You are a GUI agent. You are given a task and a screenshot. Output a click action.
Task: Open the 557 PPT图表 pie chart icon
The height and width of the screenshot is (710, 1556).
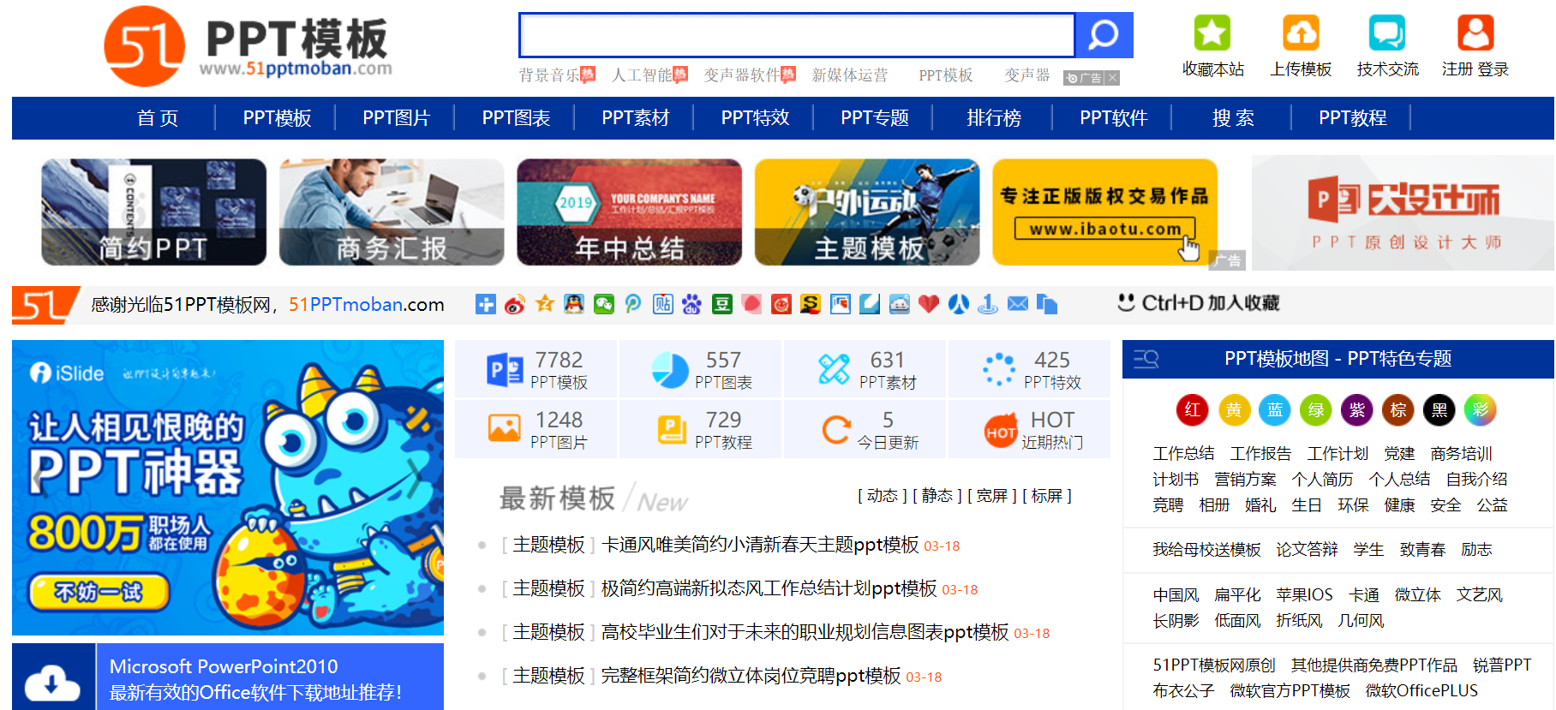coord(669,370)
